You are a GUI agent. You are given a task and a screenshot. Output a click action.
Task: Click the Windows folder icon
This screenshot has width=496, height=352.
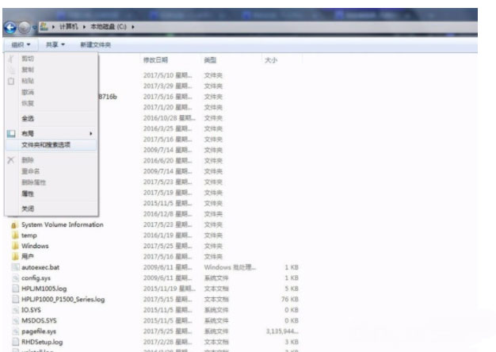15,246
